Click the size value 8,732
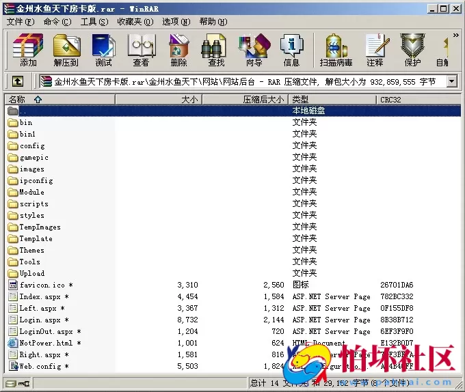The width and height of the screenshot is (465, 392). [187, 320]
